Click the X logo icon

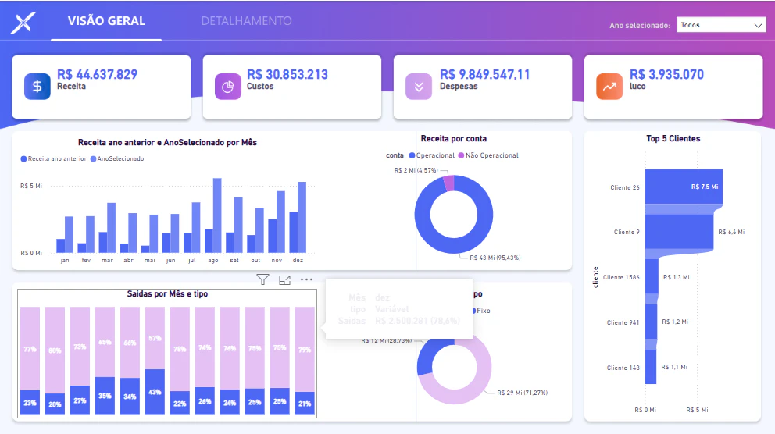tap(23, 22)
